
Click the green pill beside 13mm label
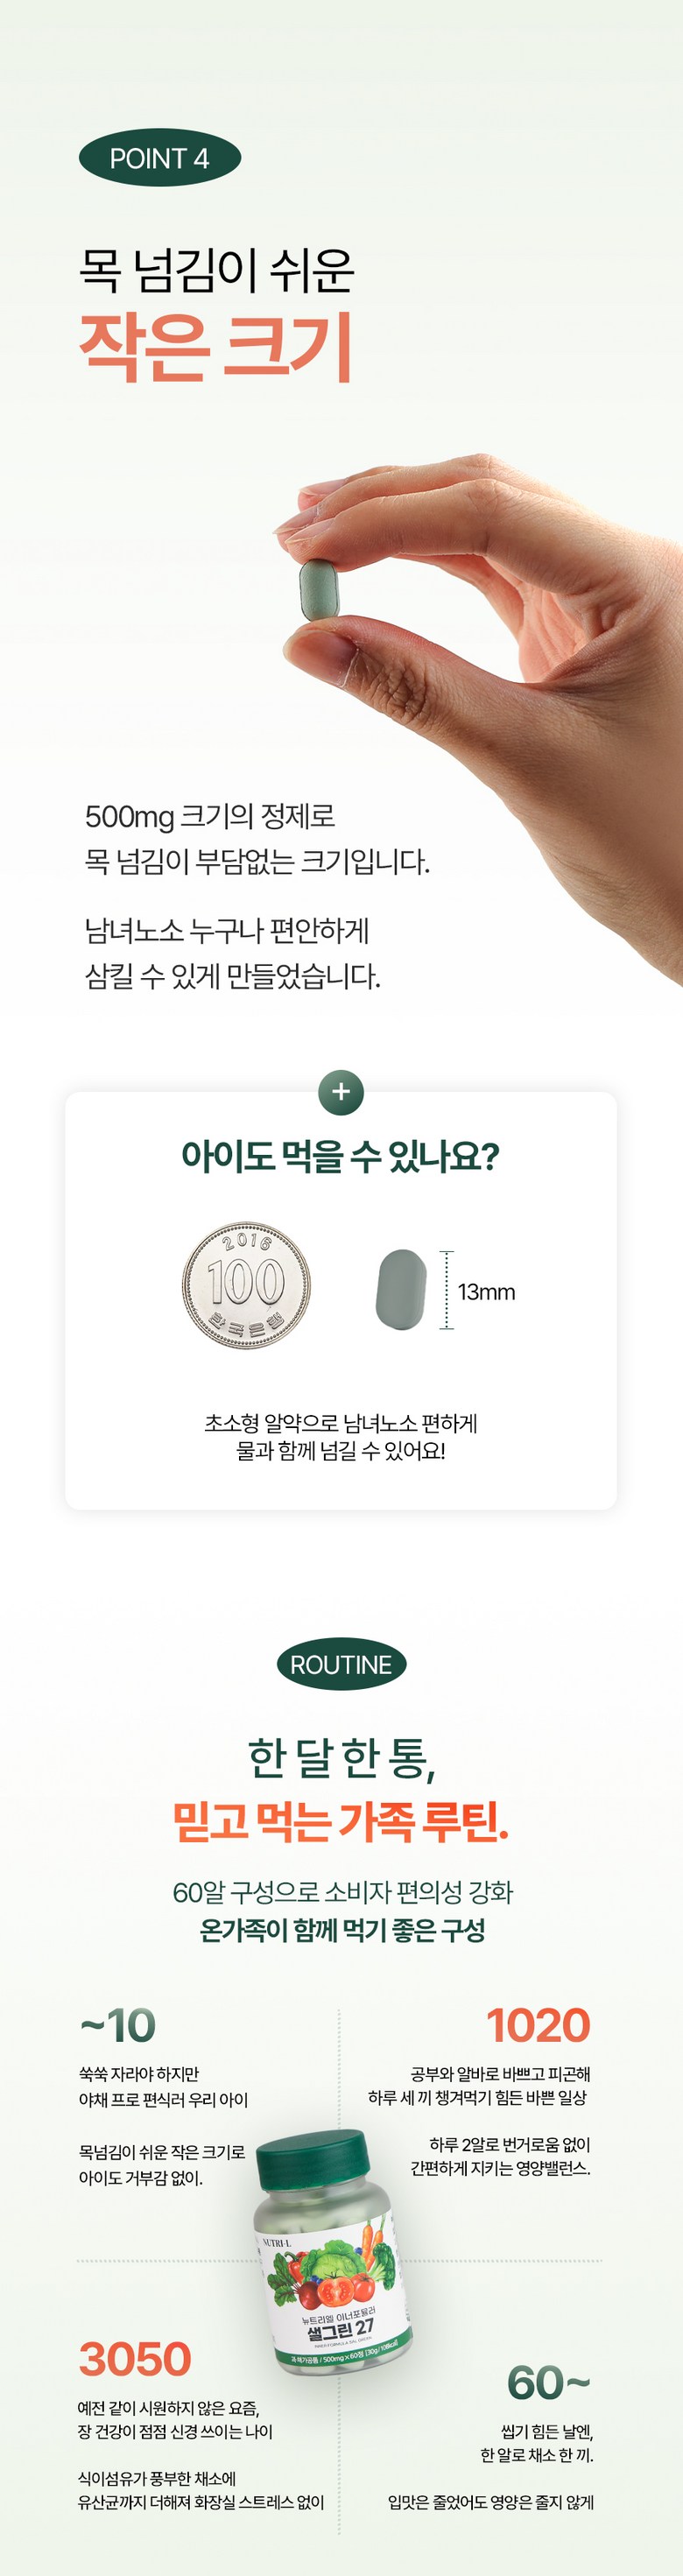[x=400, y=1290]
